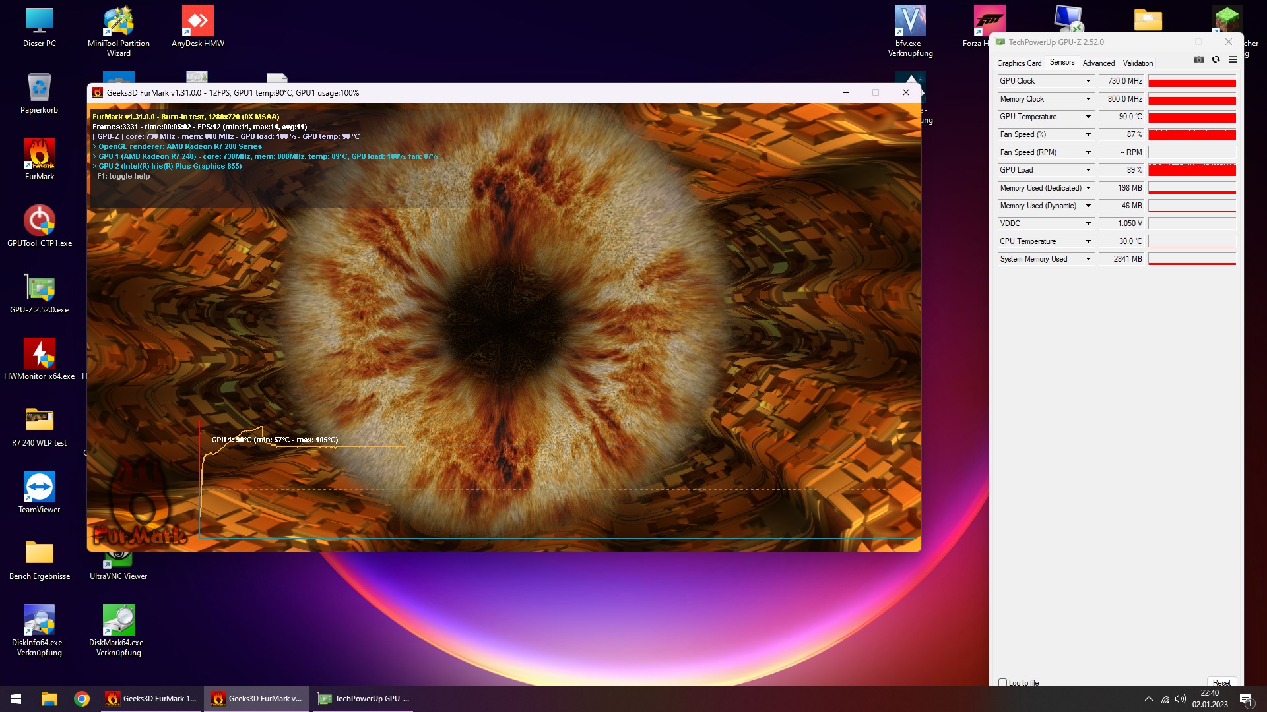
Task: Click the TechPowerUp GPU-Z taskbar button
Action: [364, 699]
